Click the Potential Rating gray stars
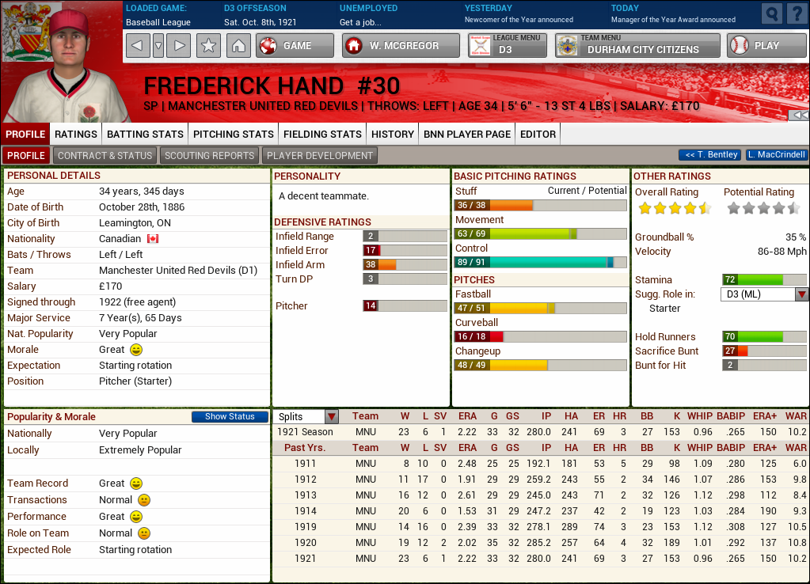 click(763, 209)
